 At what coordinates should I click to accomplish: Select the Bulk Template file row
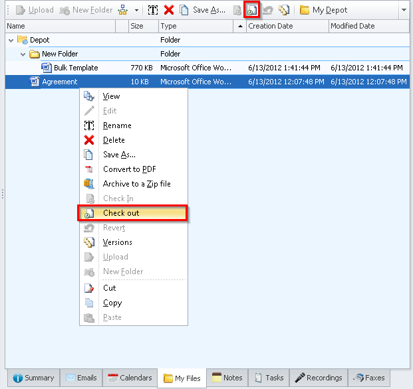[x=76, y=68]
